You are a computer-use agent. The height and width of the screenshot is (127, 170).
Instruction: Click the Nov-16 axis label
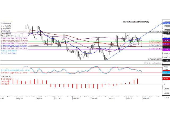point(76,98)
